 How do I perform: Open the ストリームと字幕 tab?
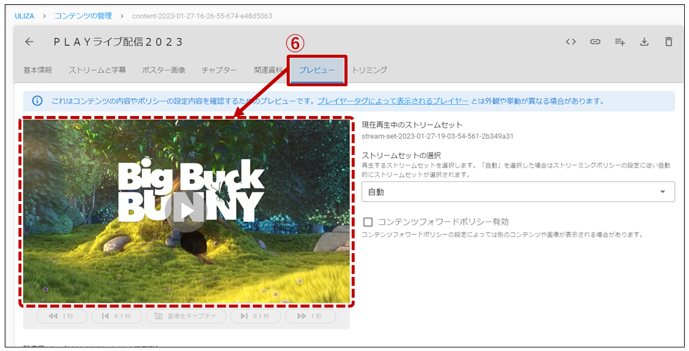[97, 70]
